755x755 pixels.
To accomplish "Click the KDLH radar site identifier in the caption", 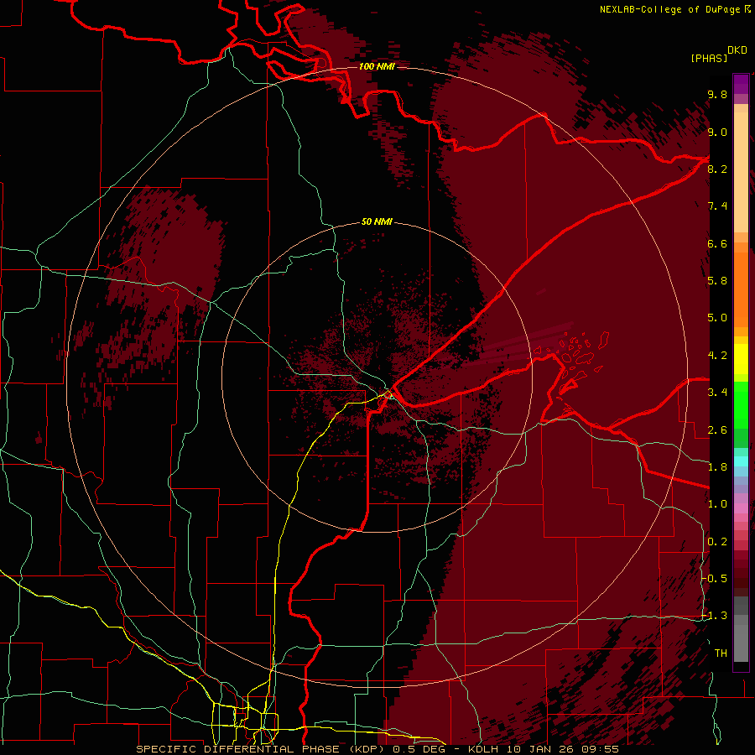I will pyautogui.click(x=483, y=749).
